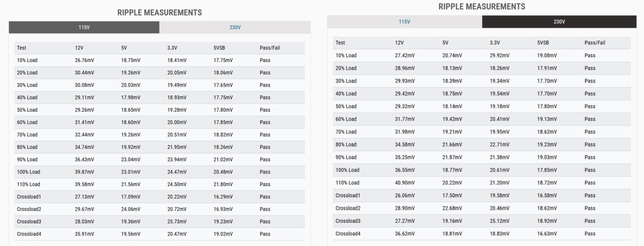Click the black selected 230V tab
This screenshot has width=644, height=246.
tap(558, 22)
